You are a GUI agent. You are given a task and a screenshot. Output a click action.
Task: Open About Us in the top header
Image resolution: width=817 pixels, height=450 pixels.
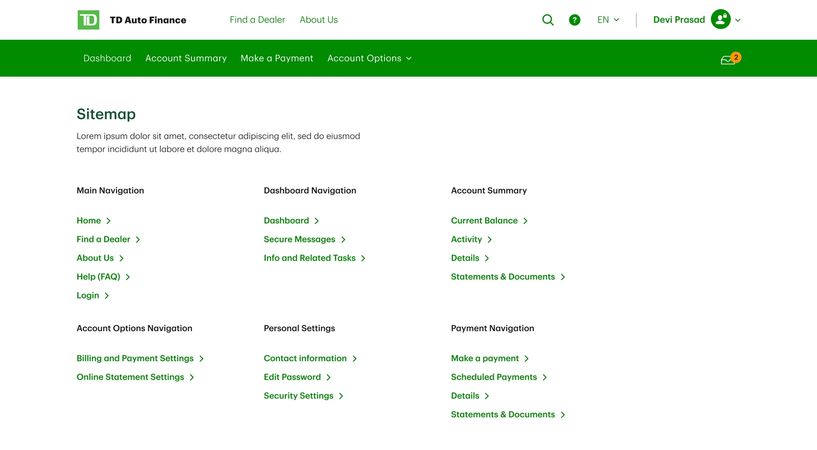point(319,20)
